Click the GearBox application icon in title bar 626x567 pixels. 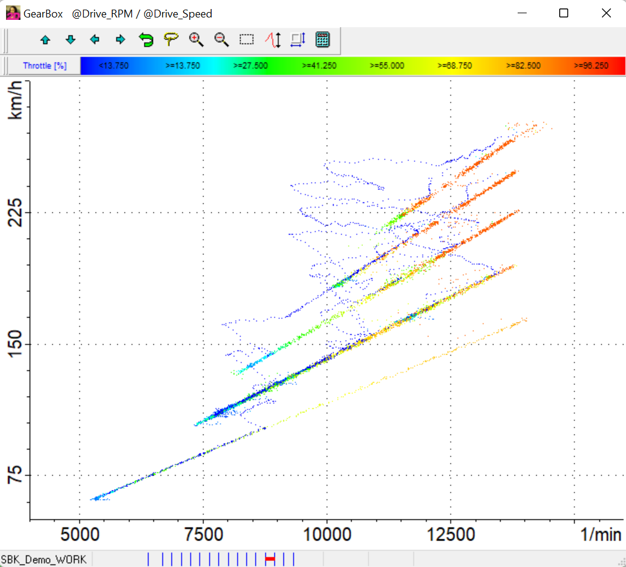tap(12, 13)
